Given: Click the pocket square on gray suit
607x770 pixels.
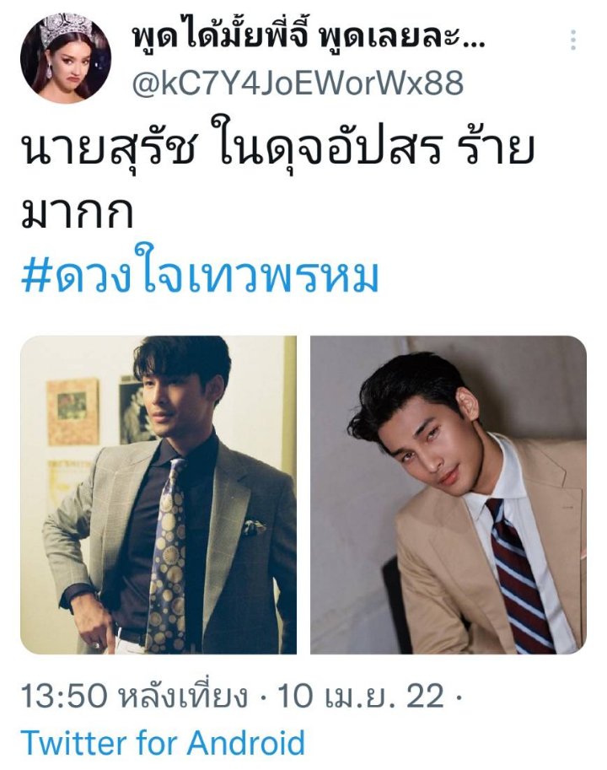Looking at the screenshot, I should tap(255, 527).
